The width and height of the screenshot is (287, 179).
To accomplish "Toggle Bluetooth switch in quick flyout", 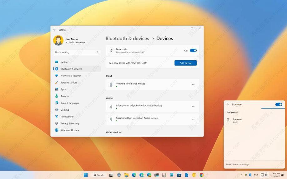I will 279,104.
